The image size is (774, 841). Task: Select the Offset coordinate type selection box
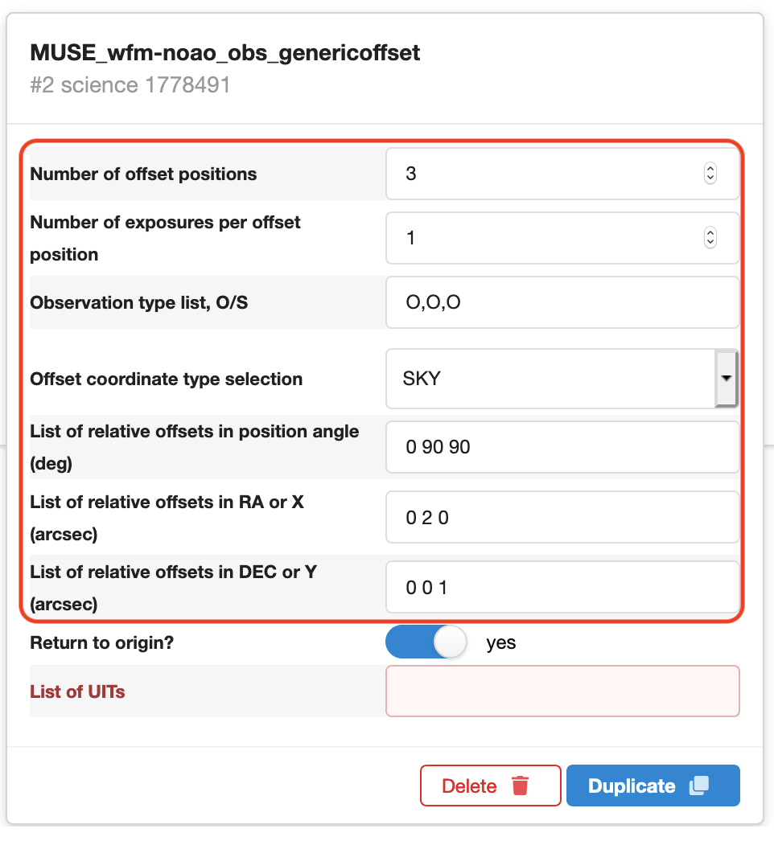click(x=562, y=379)
